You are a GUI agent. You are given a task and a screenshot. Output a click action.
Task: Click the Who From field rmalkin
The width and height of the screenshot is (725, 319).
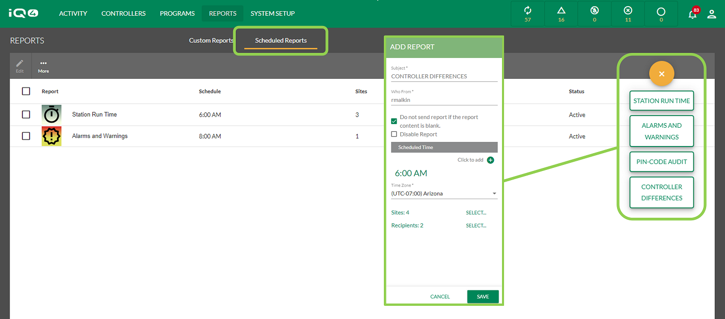[444, 100]
